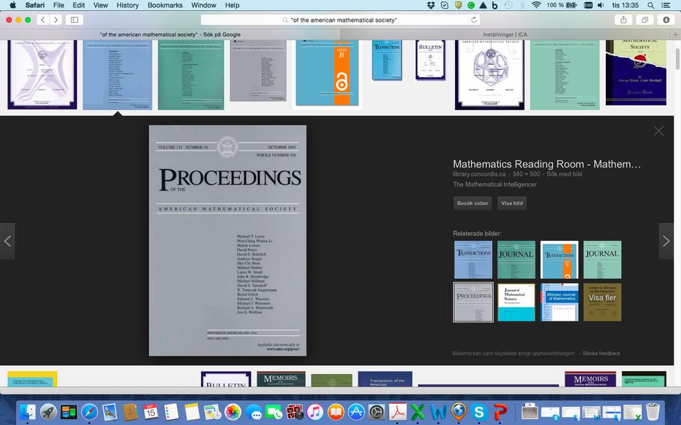This screenshot has height=425, width=681.
Task: Select the blue Transactions related image
Action: 474,260
